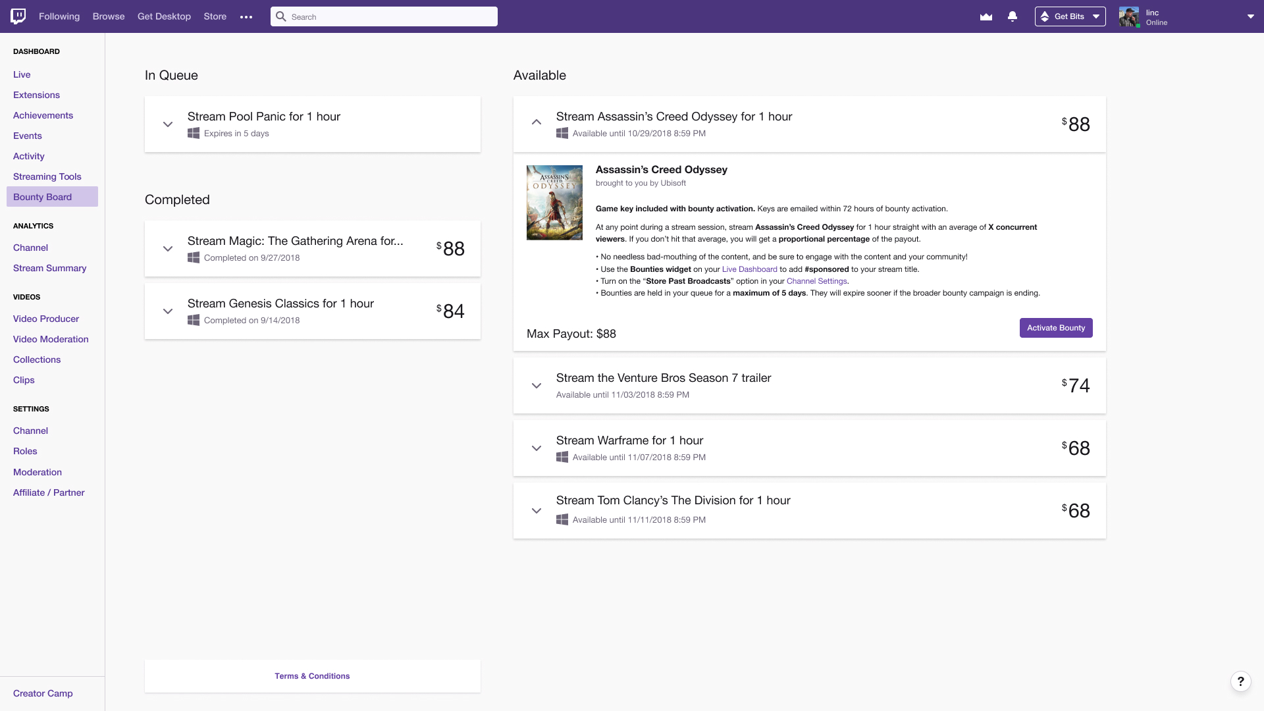Open the user account dropdown arrow
Viewport: 1264px width, 711px height.
click(1250, 16)
